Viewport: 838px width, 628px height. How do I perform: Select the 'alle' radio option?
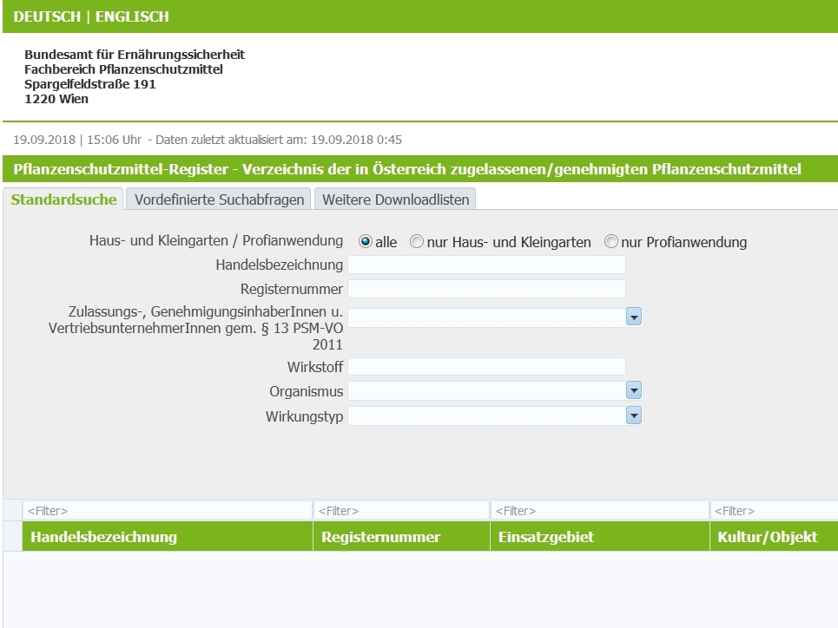coord(366,242)
